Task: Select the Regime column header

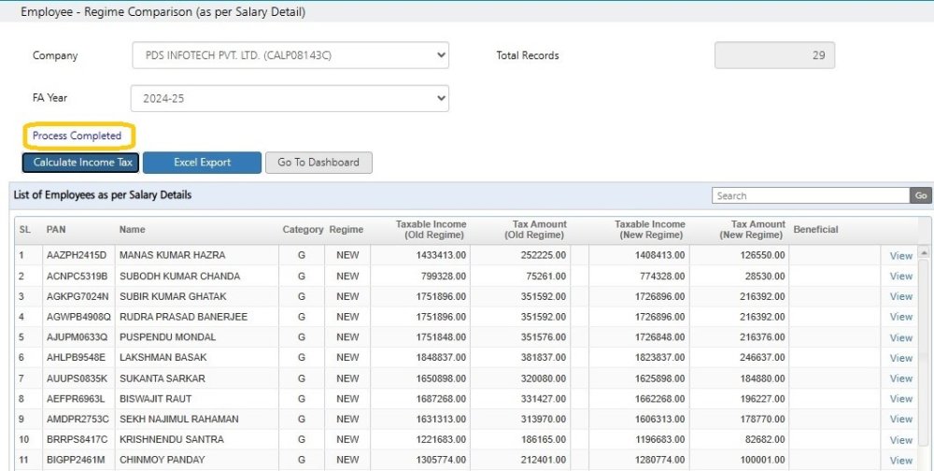Action: (347, 230)
